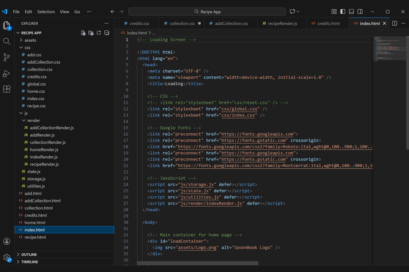Show more menu bar items
This screenshot has width=409, height=272.
point(89,12)
